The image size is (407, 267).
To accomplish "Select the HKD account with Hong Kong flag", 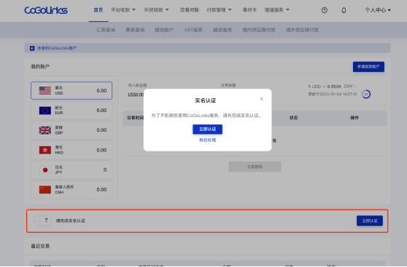I will coord(71,150).
